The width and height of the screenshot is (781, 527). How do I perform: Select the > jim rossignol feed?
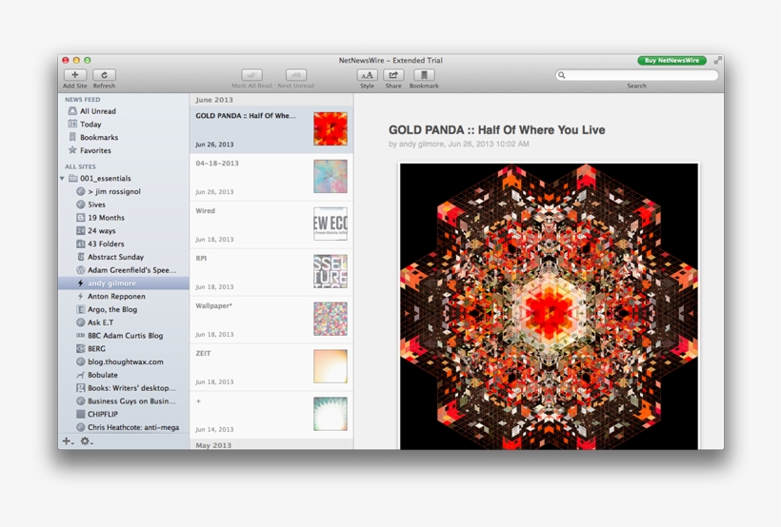[x=124, y=191]
